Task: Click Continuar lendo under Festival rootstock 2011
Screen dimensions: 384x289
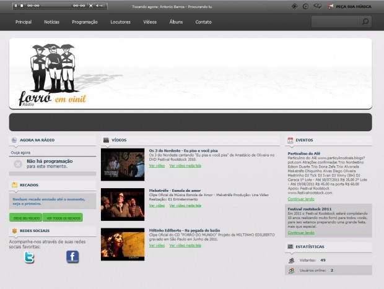Action: coord(301,233)
